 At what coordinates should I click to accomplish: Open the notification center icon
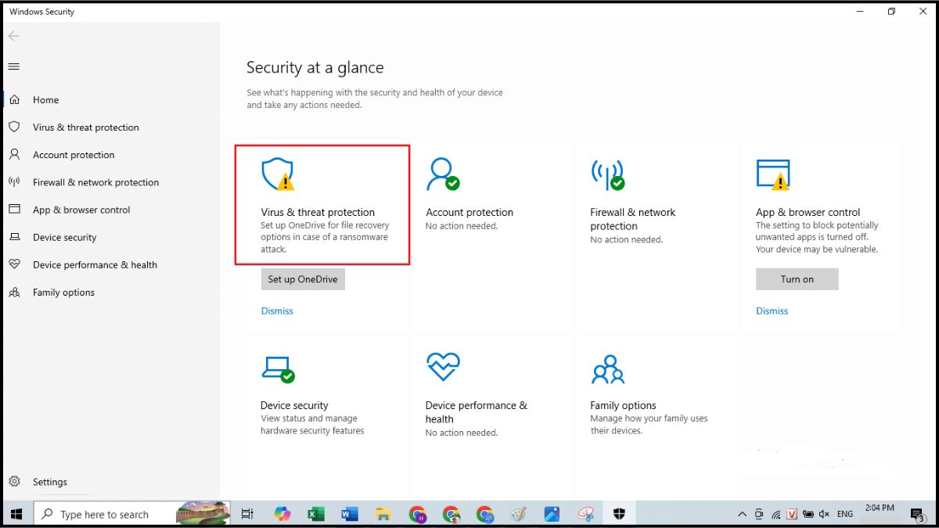(x=917, y=514)
